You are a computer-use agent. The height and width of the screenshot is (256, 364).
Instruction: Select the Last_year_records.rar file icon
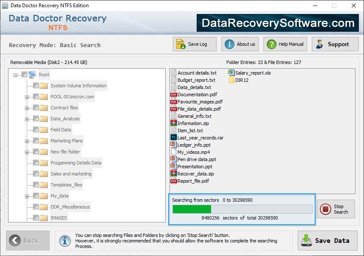174,137
